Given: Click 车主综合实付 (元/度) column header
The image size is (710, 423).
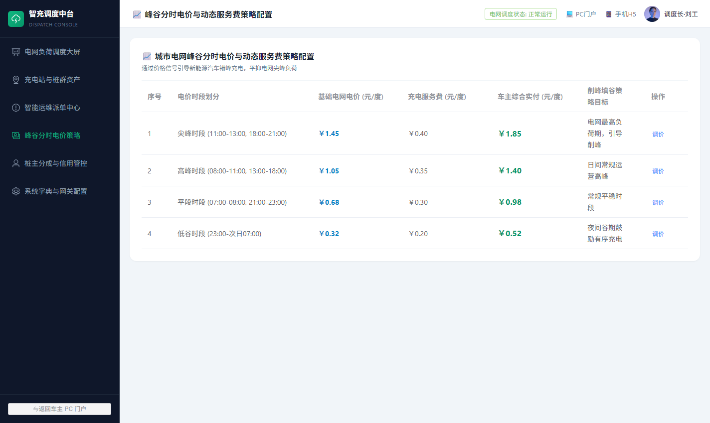Looking at the screenshot, I should click(x=530, y=97).
